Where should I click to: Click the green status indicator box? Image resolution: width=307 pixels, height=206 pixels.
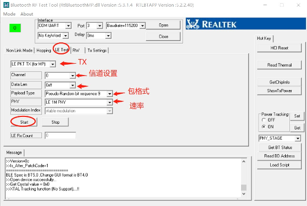(x=15, y=28)
